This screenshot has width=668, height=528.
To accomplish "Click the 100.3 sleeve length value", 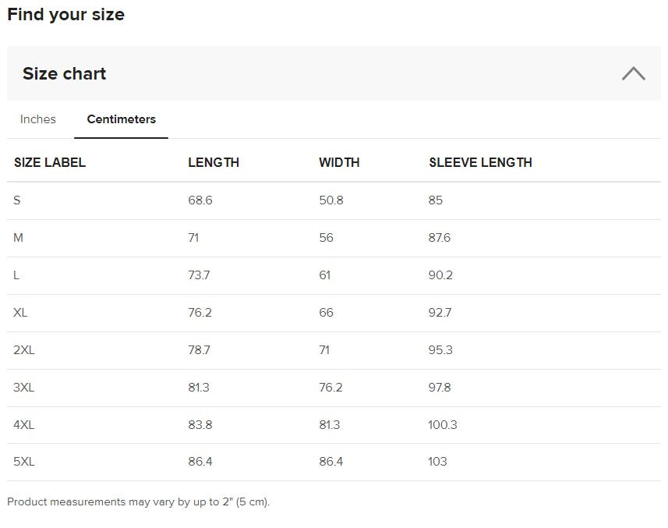I will coord(443,425).
